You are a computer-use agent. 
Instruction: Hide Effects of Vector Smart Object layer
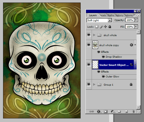click(99, 72)
